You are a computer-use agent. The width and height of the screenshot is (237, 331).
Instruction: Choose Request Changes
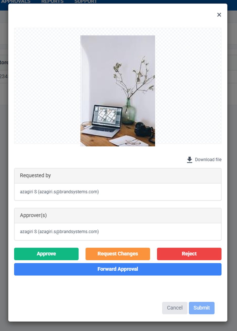tap(118, 254)
